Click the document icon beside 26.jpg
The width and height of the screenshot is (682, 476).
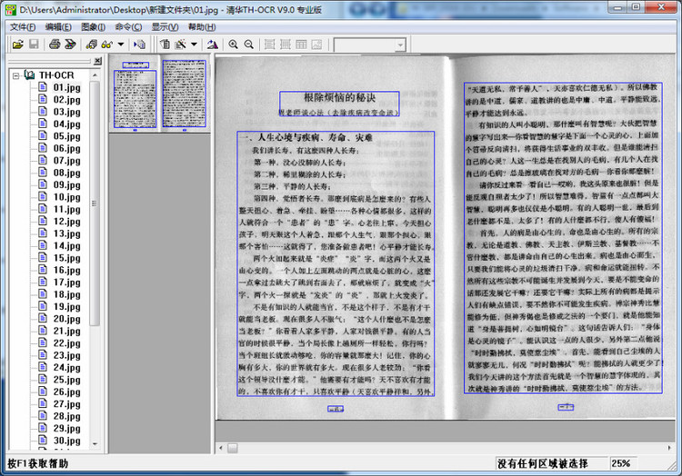[43, 391]
